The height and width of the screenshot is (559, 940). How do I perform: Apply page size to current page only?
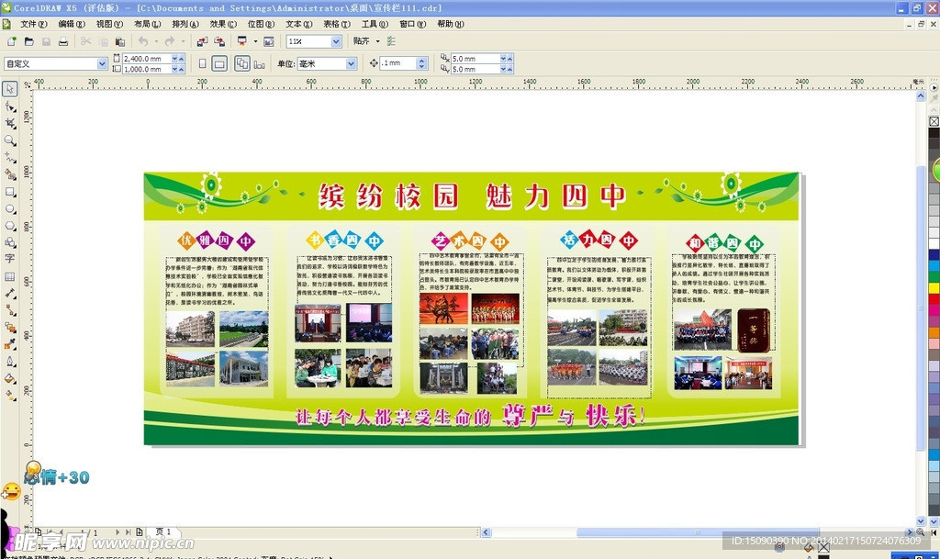259,63
